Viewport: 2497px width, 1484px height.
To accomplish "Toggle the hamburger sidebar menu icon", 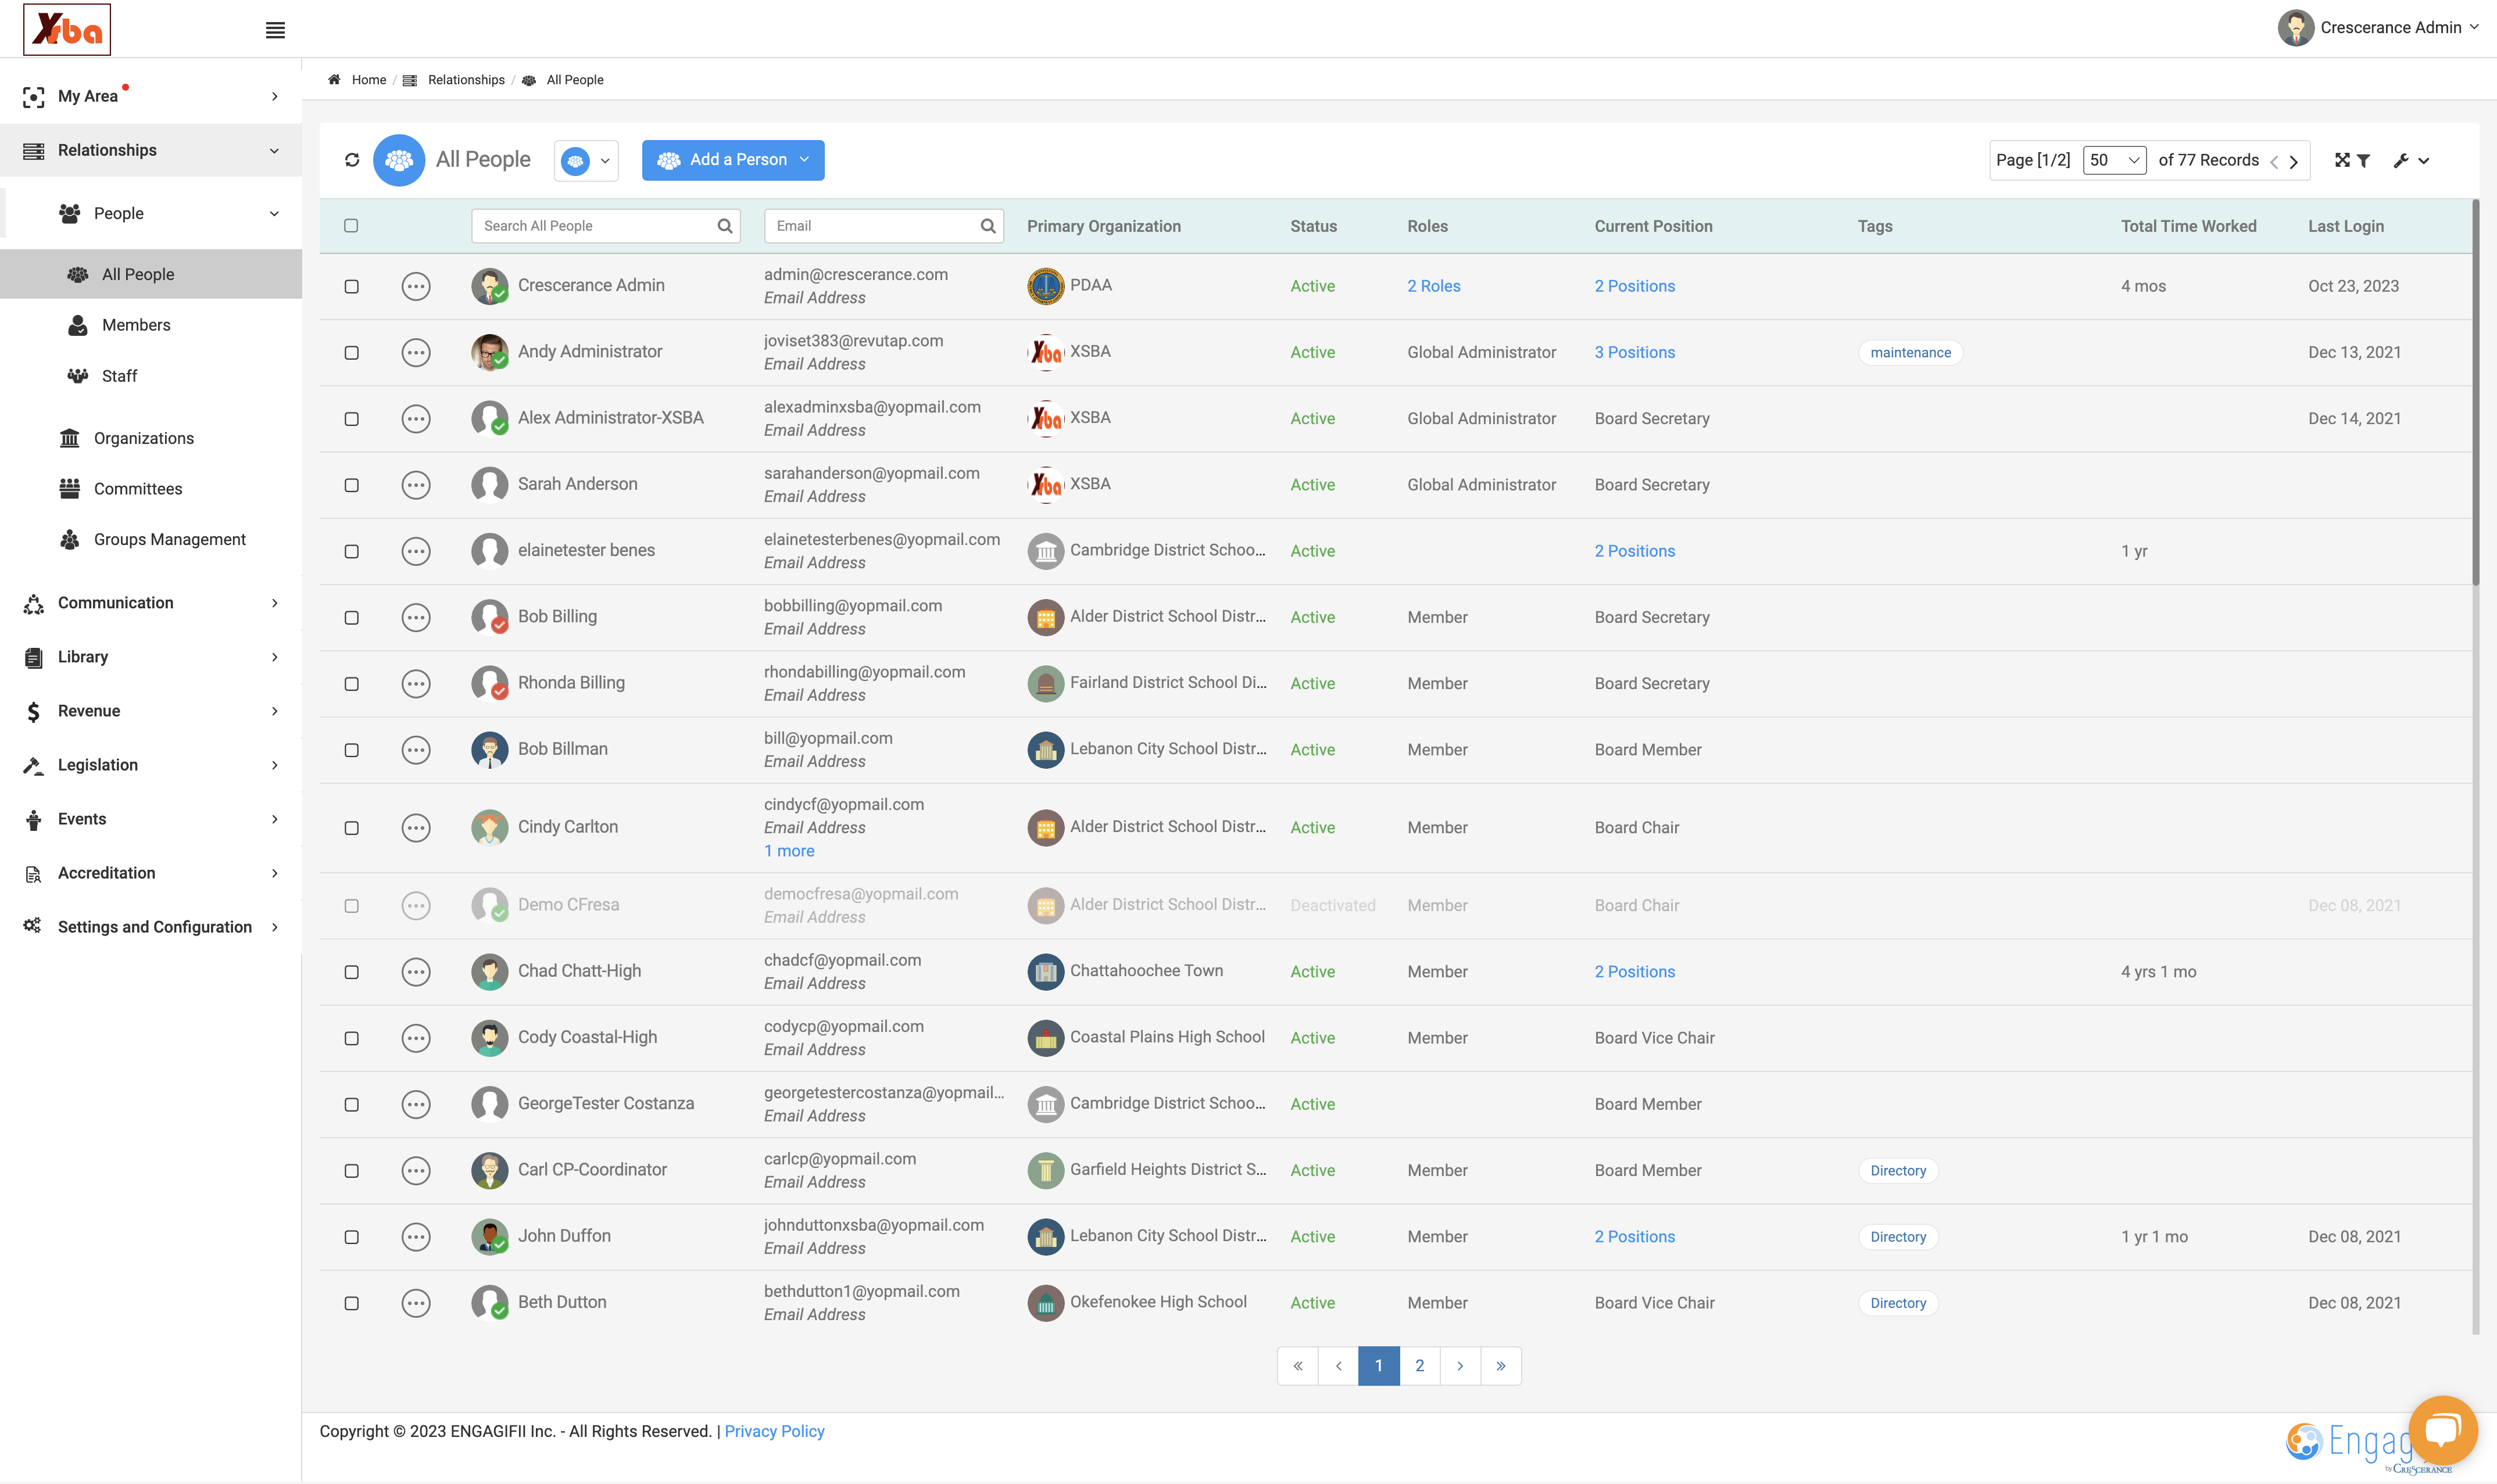I will [x=275, y=30].
